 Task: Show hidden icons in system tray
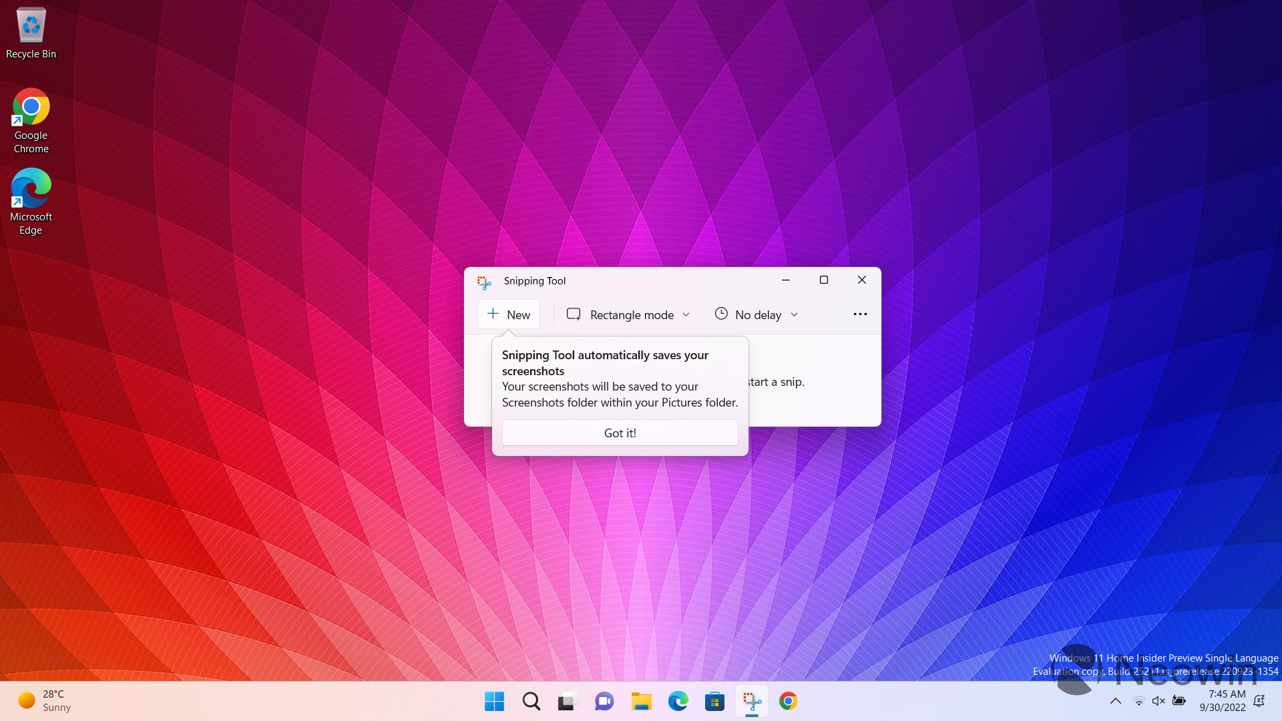(1115, 701)
